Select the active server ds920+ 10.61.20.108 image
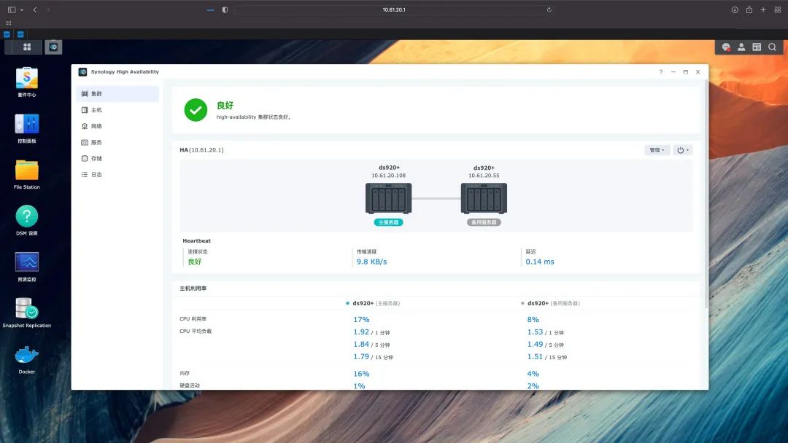Screen dimensions: 788x443 point(388,198)
